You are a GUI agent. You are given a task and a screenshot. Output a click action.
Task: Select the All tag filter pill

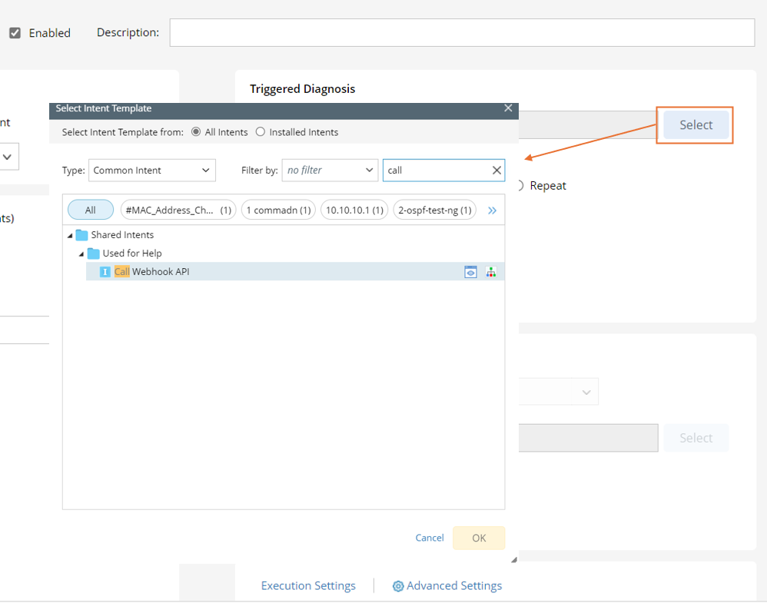91,210
